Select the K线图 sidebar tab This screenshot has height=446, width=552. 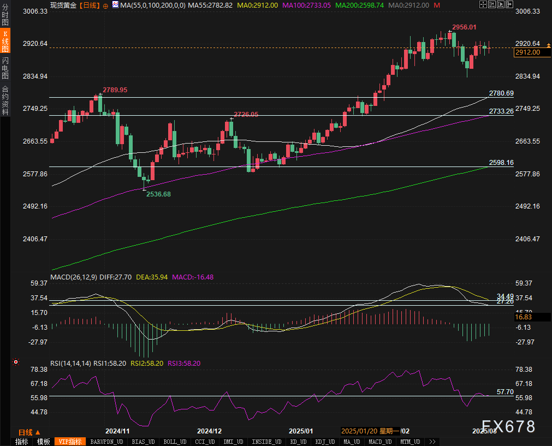(5, 41)
